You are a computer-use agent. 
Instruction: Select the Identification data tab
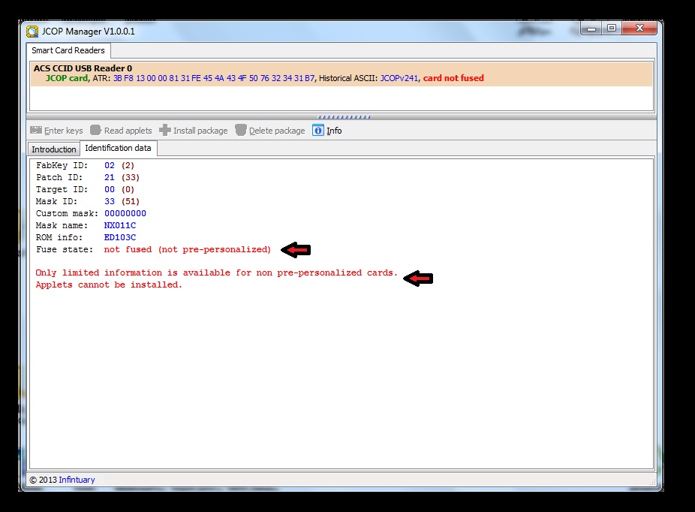coord(118,149)
